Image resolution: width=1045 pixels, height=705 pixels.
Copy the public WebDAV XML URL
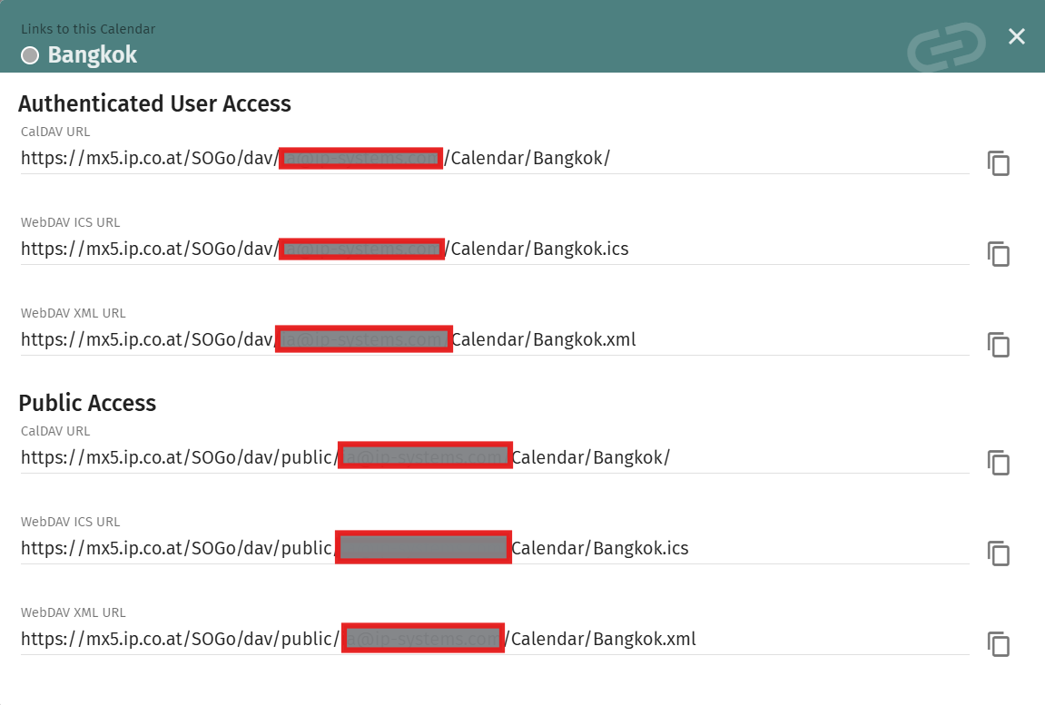[999, 645]
